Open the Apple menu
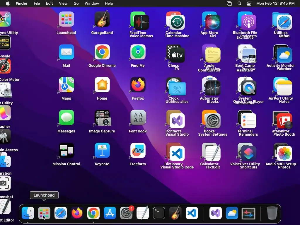Screen dimensions: 300x225 point(8,4)
